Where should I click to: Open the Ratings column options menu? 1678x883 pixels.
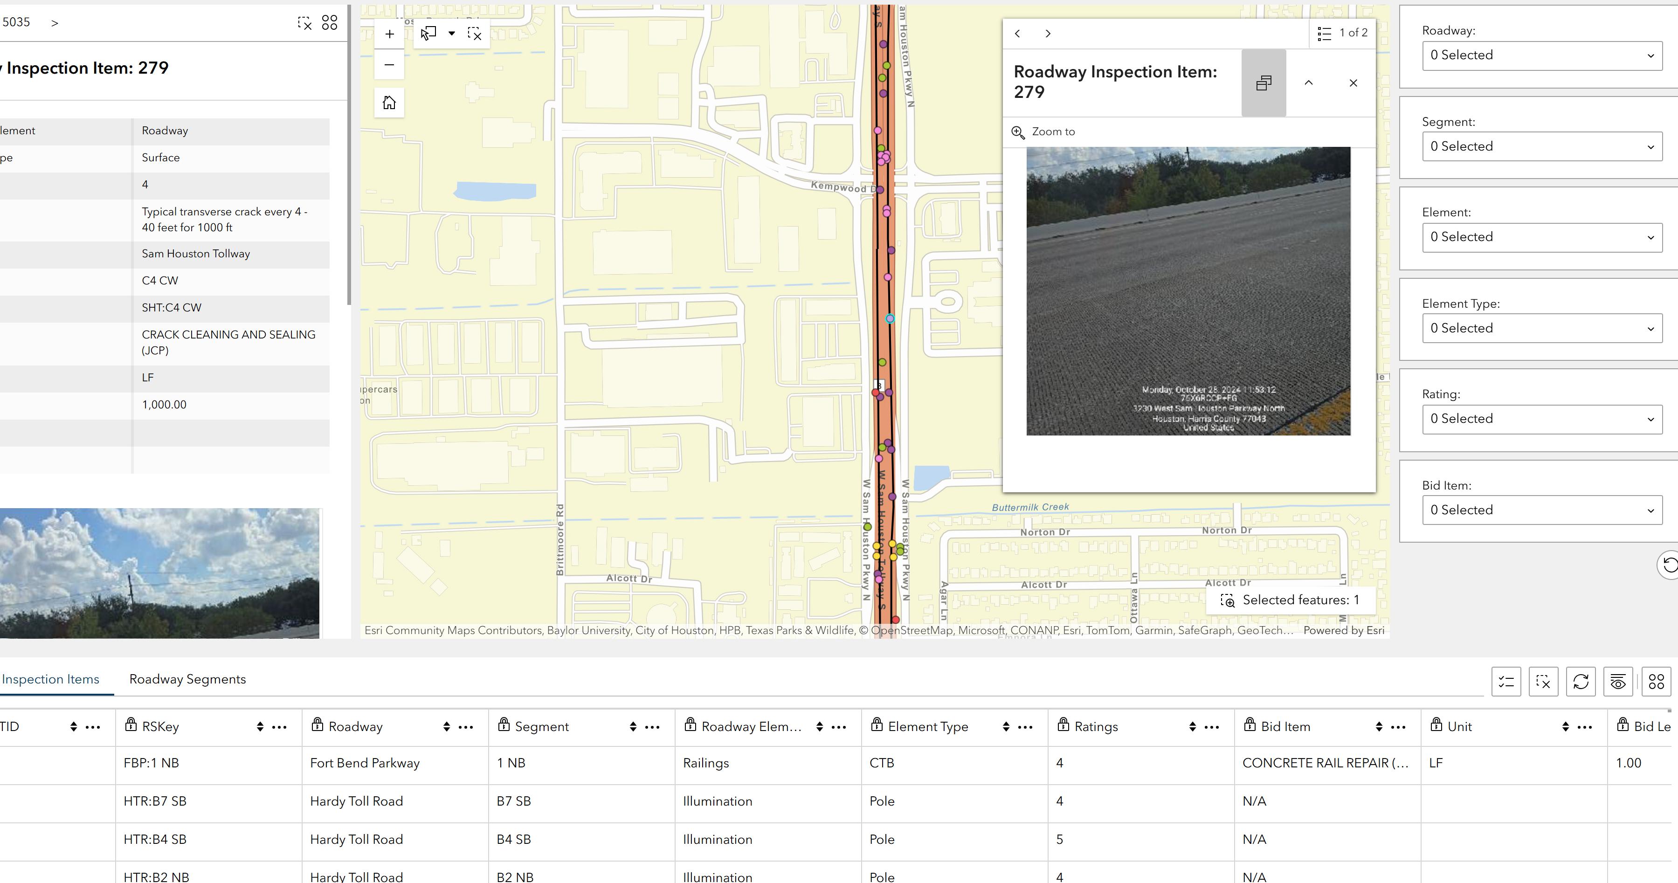tap(1212, 727)
